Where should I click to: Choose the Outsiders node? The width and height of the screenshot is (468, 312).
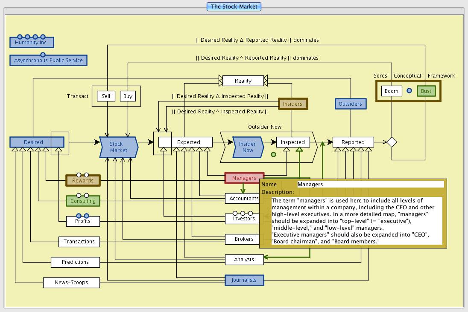point(350,104)
